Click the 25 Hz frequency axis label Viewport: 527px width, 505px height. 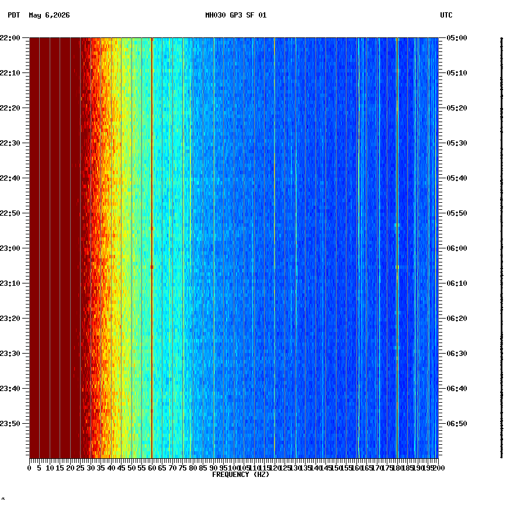click(80, 468)
